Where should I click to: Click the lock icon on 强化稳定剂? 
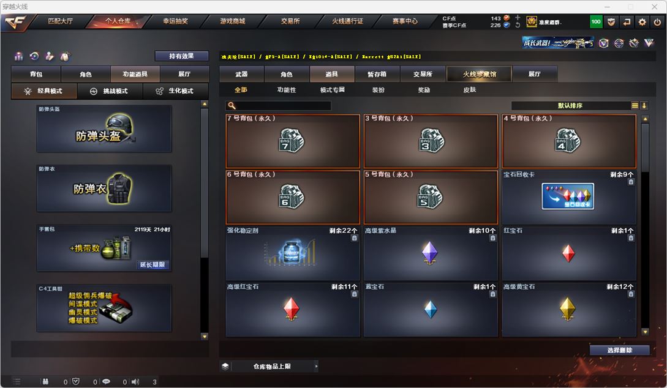[355, 239]
